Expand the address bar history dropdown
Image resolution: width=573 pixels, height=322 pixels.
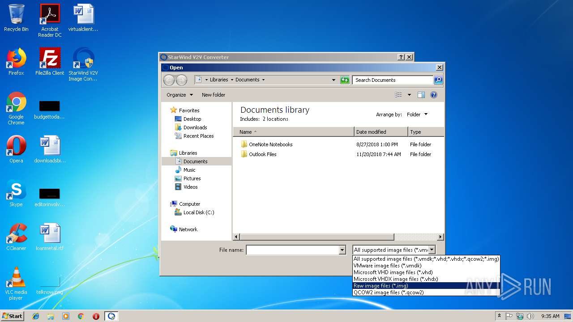pyautogui.click(x=334, y=80)
